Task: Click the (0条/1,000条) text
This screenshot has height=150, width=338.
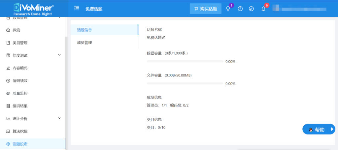Action: pos(176,53)
